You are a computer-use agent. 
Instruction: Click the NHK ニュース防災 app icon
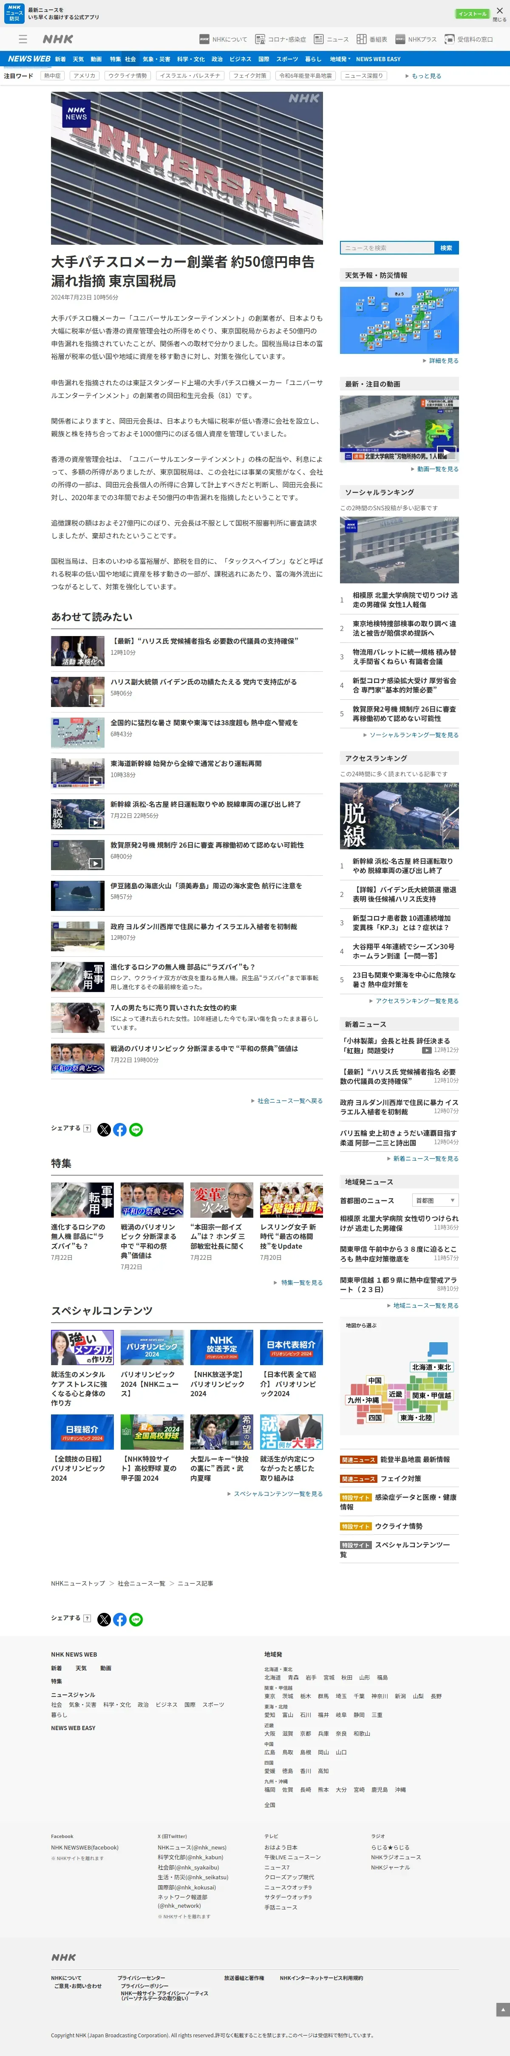14,13
